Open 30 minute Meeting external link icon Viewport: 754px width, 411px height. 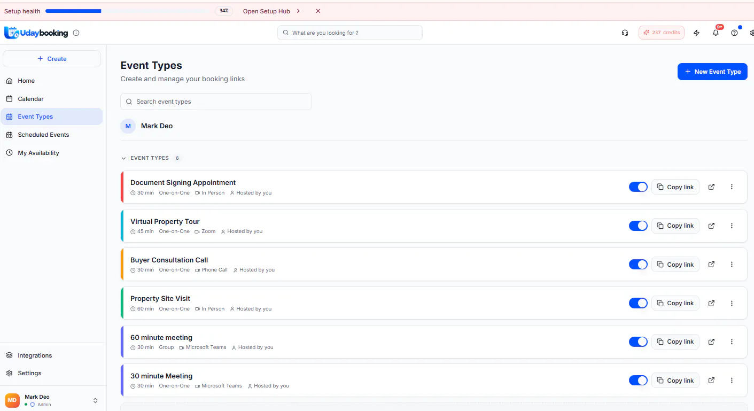(711, 381)
